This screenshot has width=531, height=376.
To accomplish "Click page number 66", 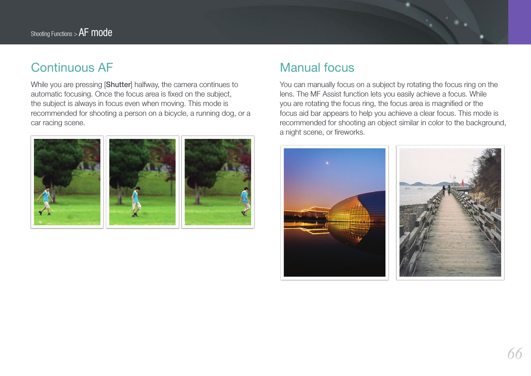I will pos(515,354).
